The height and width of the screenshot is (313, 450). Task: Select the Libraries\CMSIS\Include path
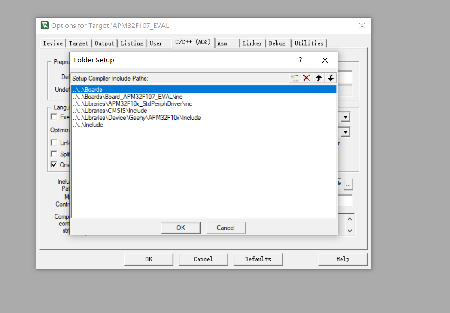(x=204, y=111)
